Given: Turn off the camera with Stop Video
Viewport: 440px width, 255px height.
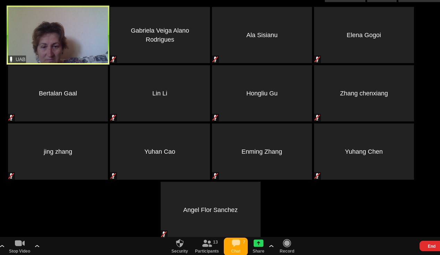Looking at the screenshot, I should click(x=19, y=246).
